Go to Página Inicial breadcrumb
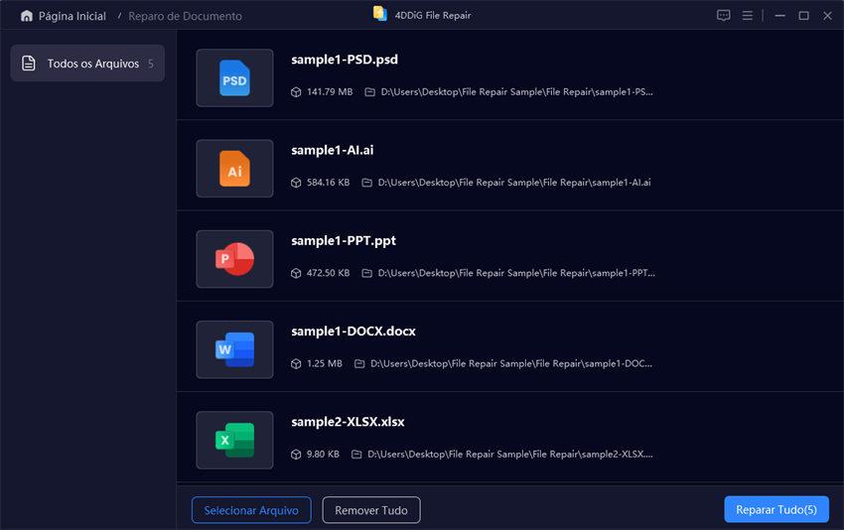 click(x=72, y=16)
